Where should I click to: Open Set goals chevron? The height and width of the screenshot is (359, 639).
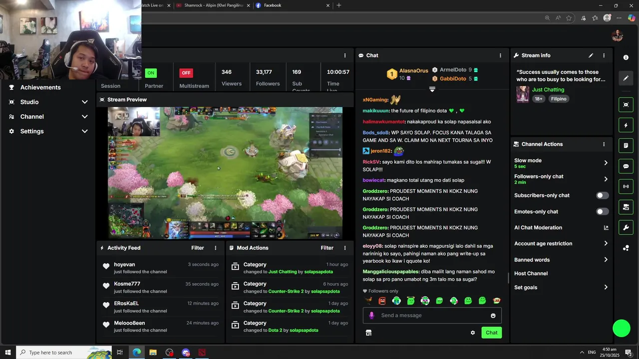point(606,287)
